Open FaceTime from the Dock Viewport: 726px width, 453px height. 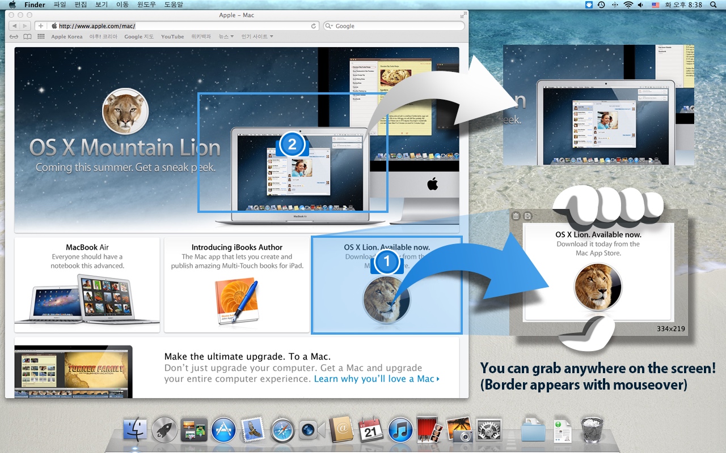click(x=311, y=430)
